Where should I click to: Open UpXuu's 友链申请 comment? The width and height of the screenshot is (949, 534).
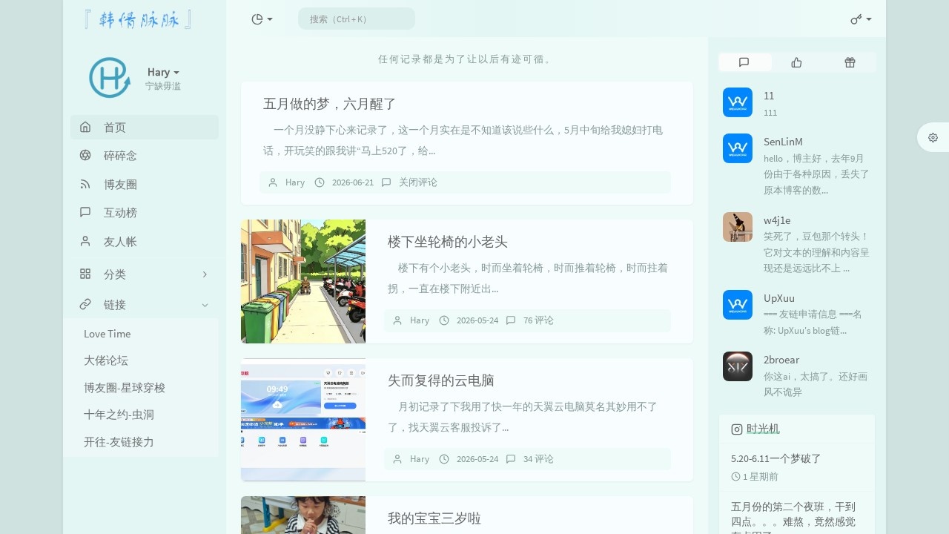813,323
